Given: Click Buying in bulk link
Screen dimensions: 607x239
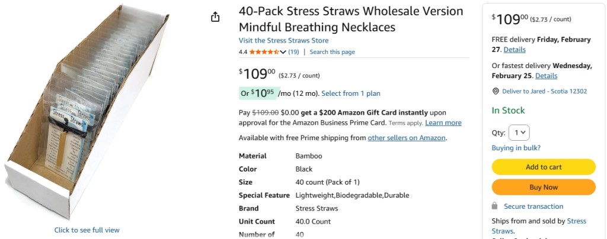Looking at the screenshot, I should click(516, 148).
